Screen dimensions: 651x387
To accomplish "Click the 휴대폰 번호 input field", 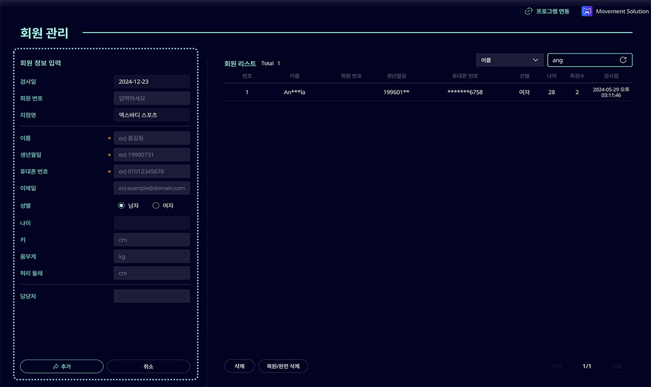I will point(152,171).
